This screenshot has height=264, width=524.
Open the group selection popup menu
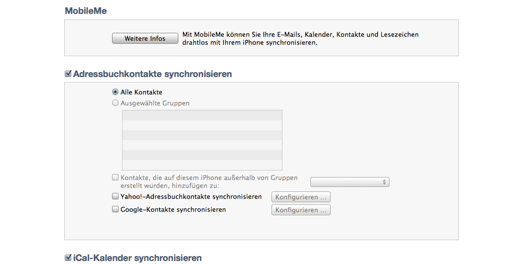click(350, 182)
